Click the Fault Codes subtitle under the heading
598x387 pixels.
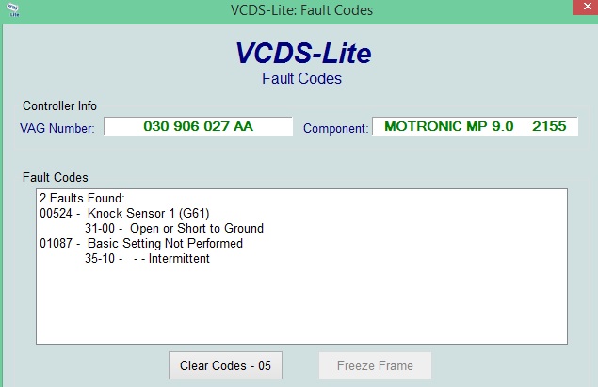point(301,78)
